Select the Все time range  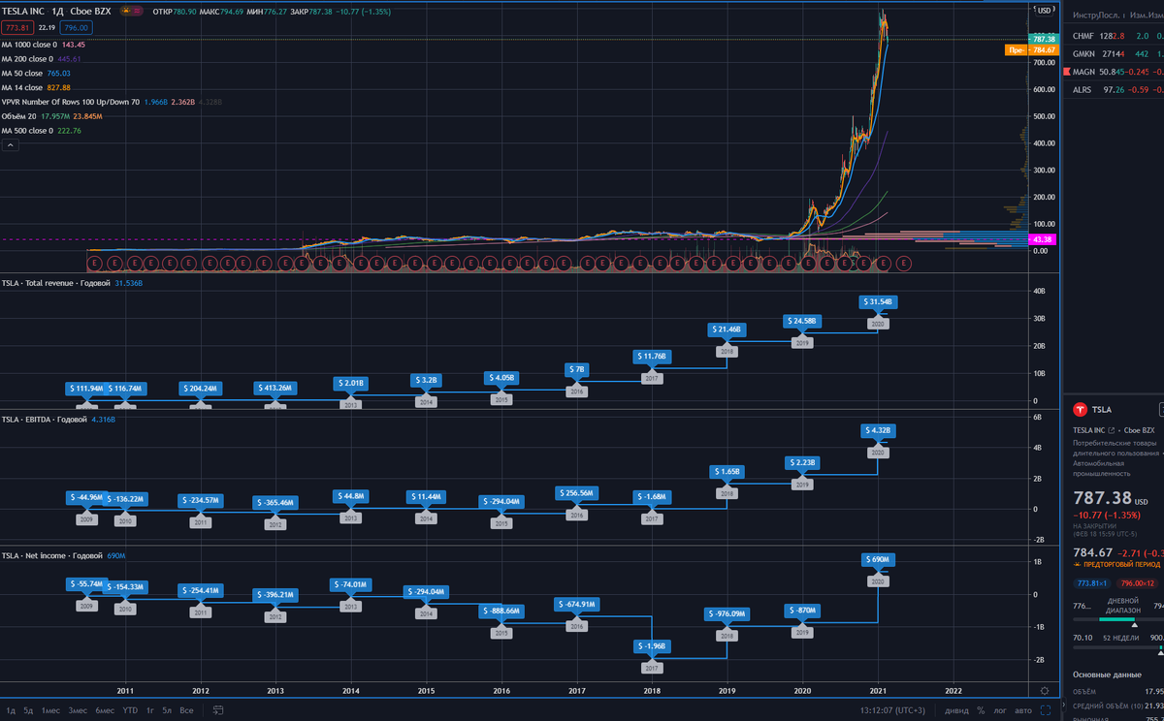pos(187,710)
